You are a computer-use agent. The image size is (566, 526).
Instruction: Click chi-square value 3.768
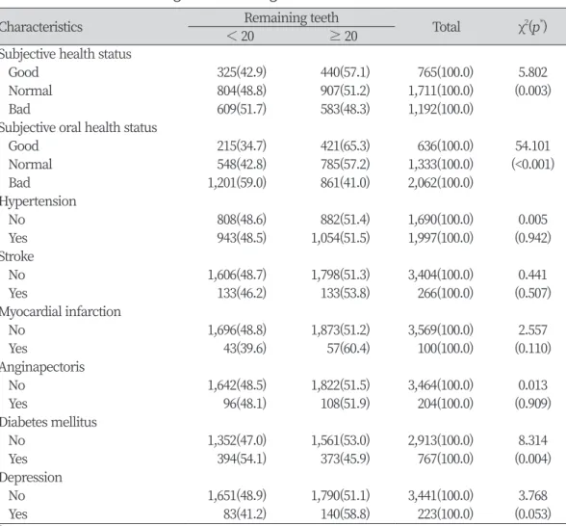533,496
